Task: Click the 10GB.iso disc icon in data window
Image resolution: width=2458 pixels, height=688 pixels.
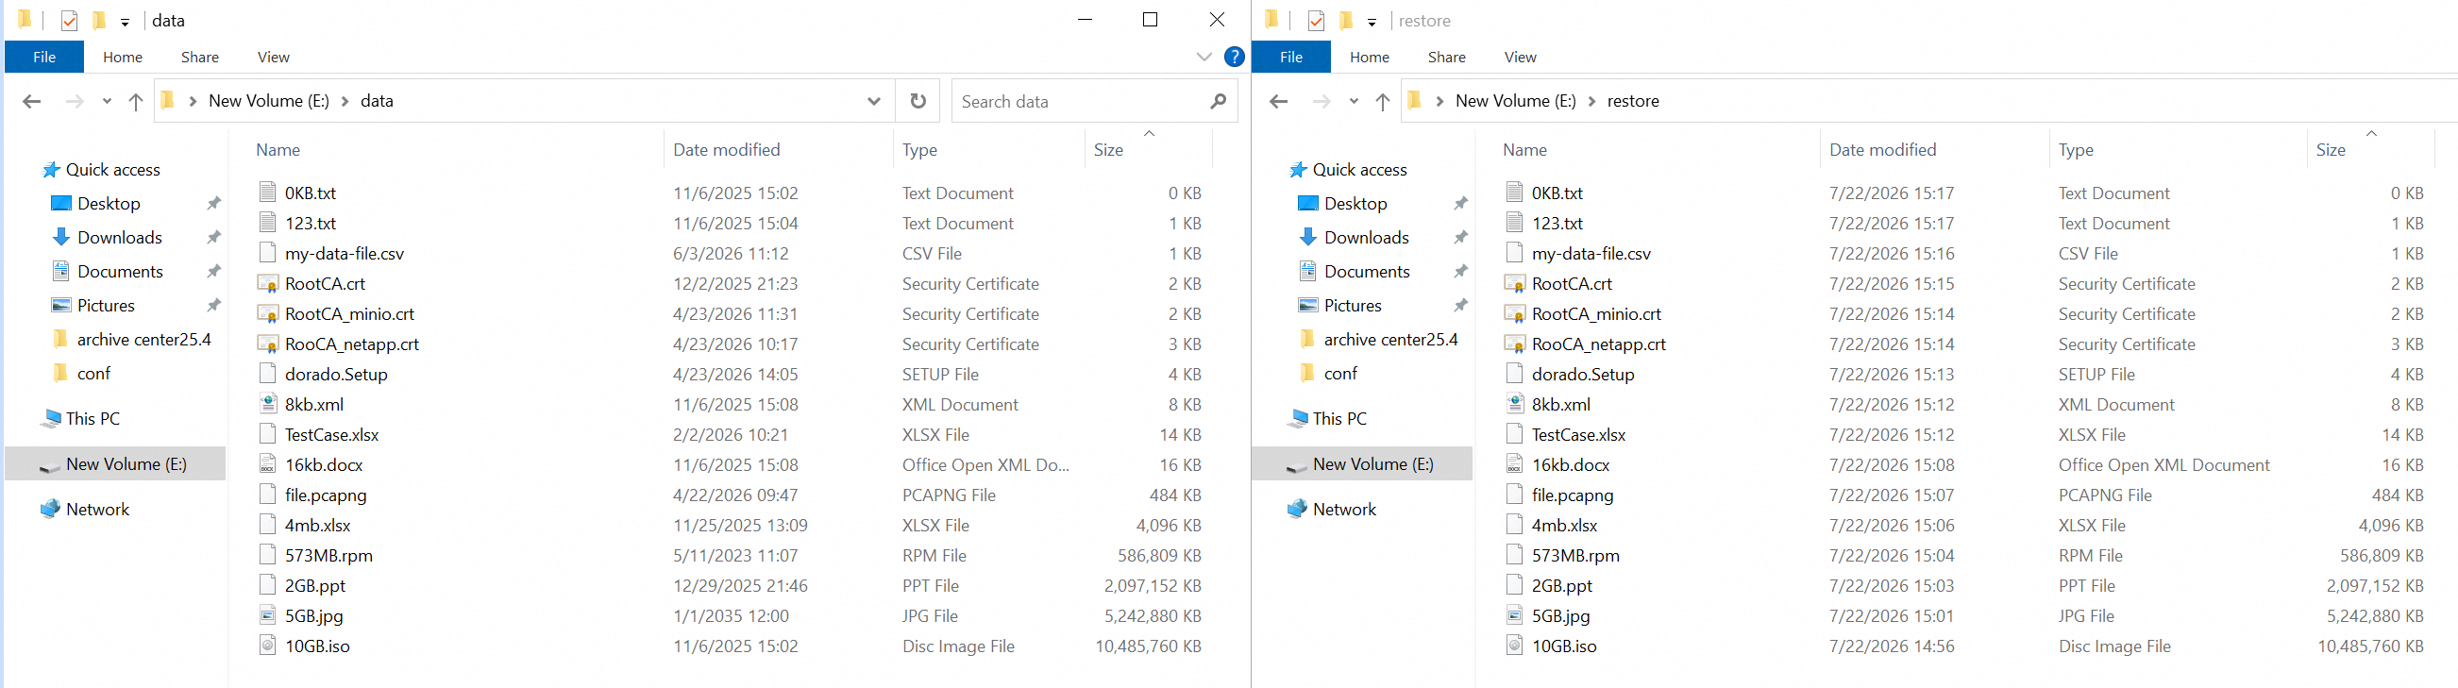Action: (268, 646)
